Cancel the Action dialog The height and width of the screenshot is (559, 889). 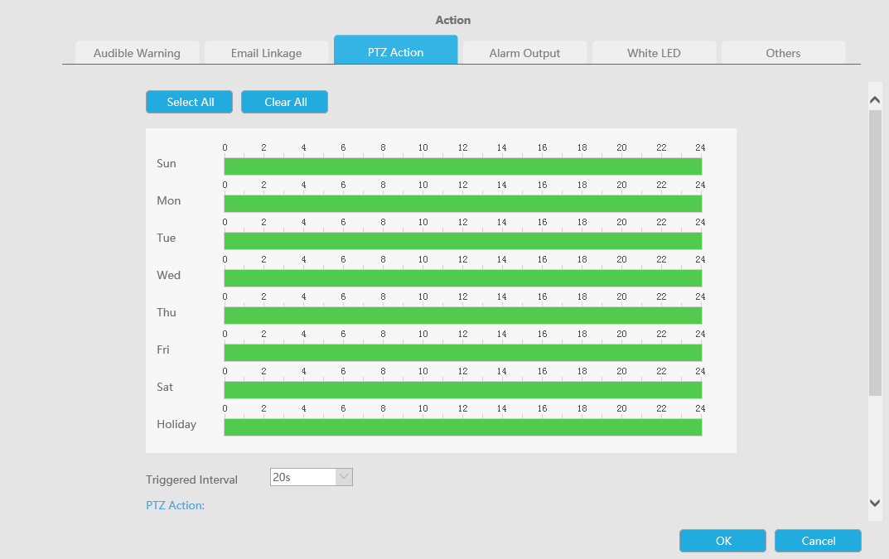click(x=818, y=541)
